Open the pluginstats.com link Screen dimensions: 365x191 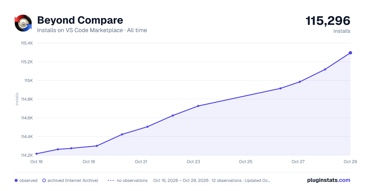pyautogui.click(x=328, y=180)
